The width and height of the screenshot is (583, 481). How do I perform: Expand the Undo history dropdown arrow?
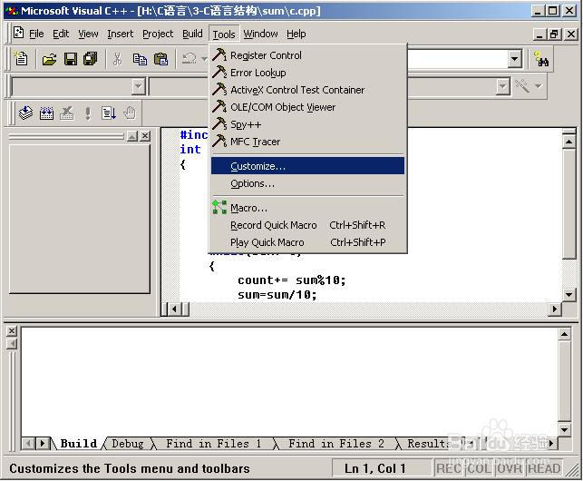click(204, 59)
